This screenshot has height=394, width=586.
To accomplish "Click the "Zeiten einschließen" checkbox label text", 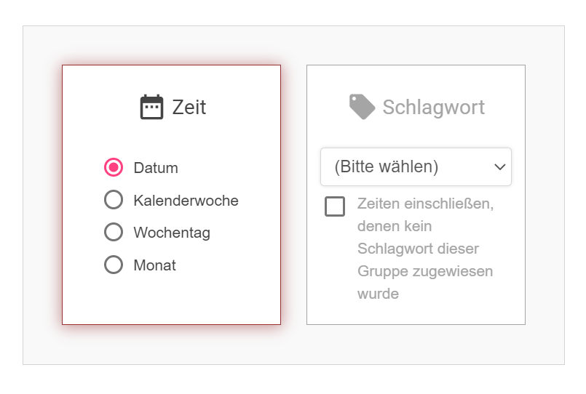I will 425,204.
